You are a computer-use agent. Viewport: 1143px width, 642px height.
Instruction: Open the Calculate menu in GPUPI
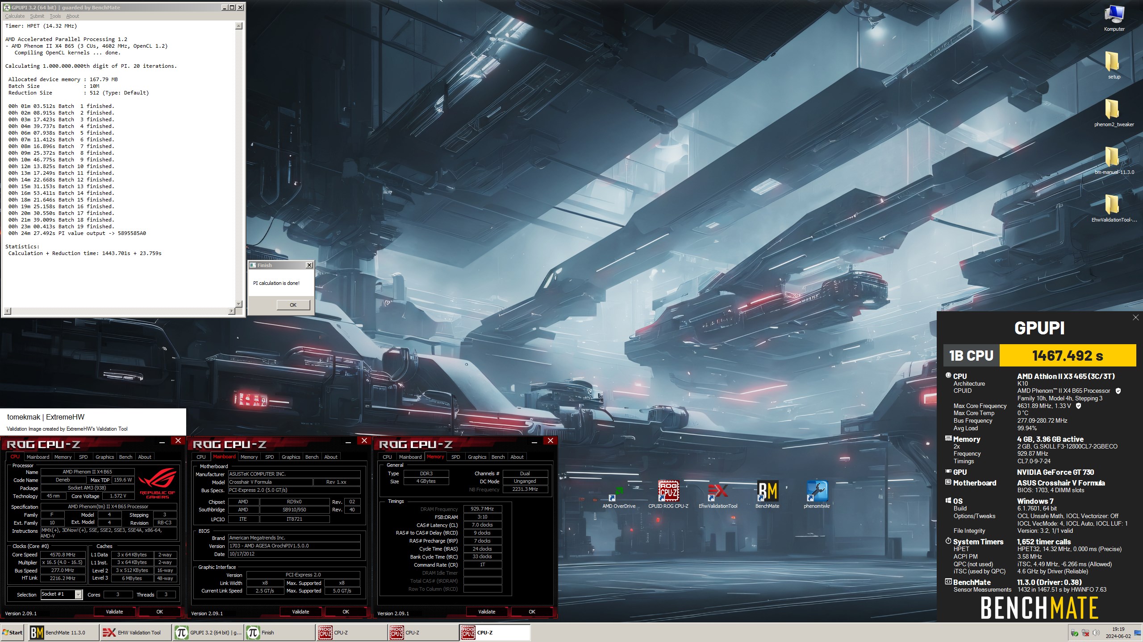click(x=15, y=16)
